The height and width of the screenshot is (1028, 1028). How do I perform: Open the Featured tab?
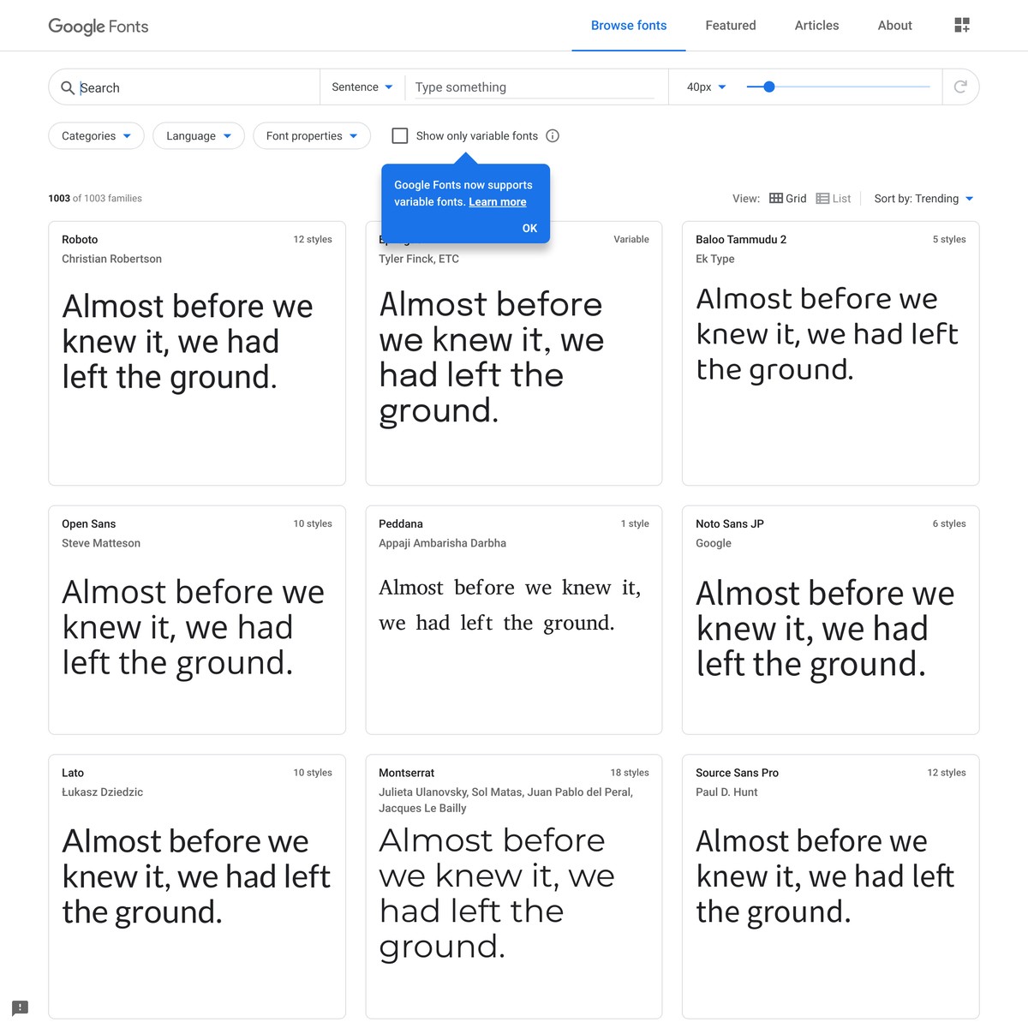(731, 26)
